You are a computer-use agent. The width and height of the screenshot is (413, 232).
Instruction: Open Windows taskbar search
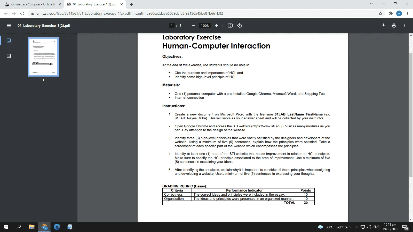(19, 227)
